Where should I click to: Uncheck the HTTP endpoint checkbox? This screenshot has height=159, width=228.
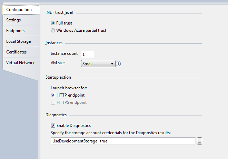click(x=53, y=95)
